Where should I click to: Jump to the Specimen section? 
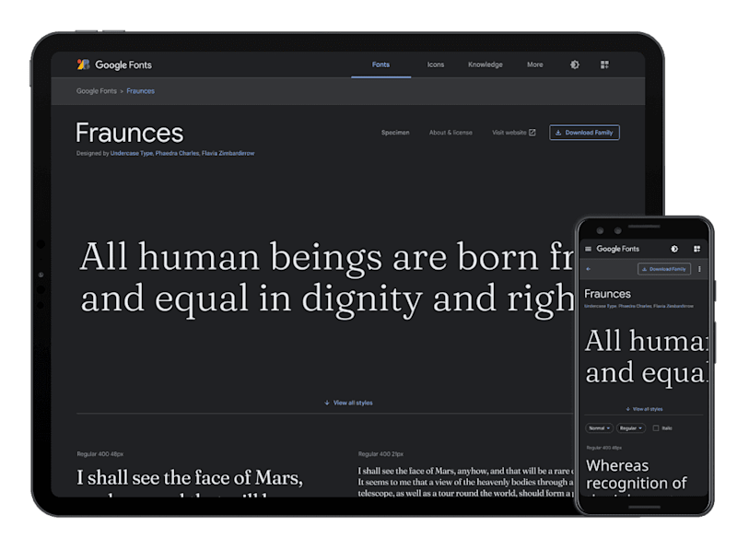click(x=395, y=133)
